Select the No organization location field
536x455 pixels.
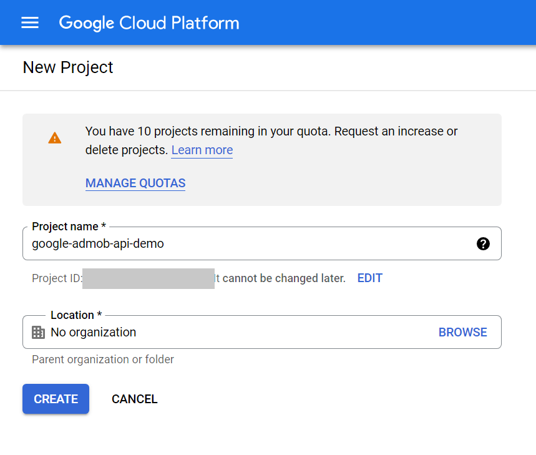point(262,332)
